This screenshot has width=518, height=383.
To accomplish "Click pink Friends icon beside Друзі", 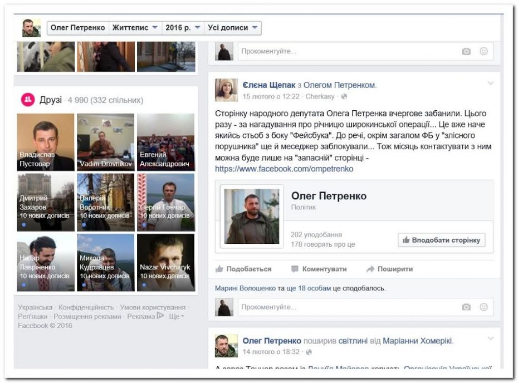I will coord(28,100).
